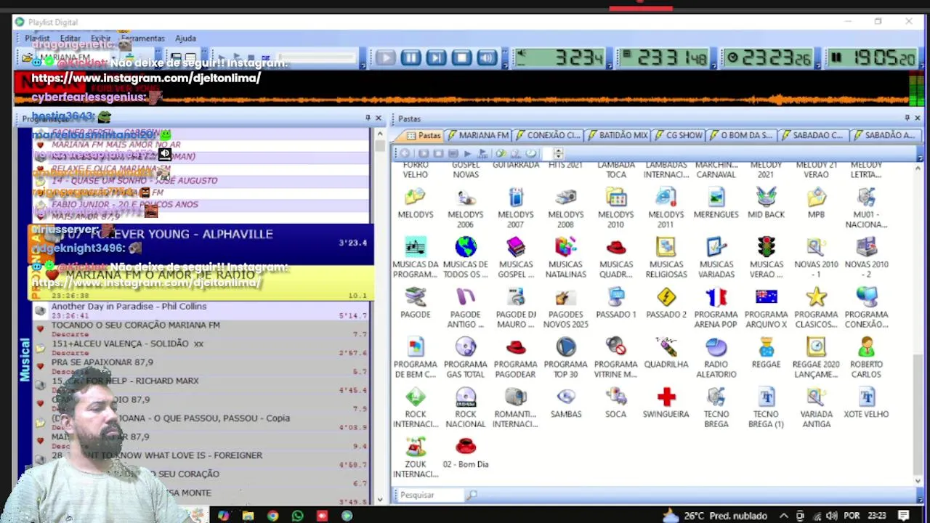Pin the Pastas panel

(907, 118)
